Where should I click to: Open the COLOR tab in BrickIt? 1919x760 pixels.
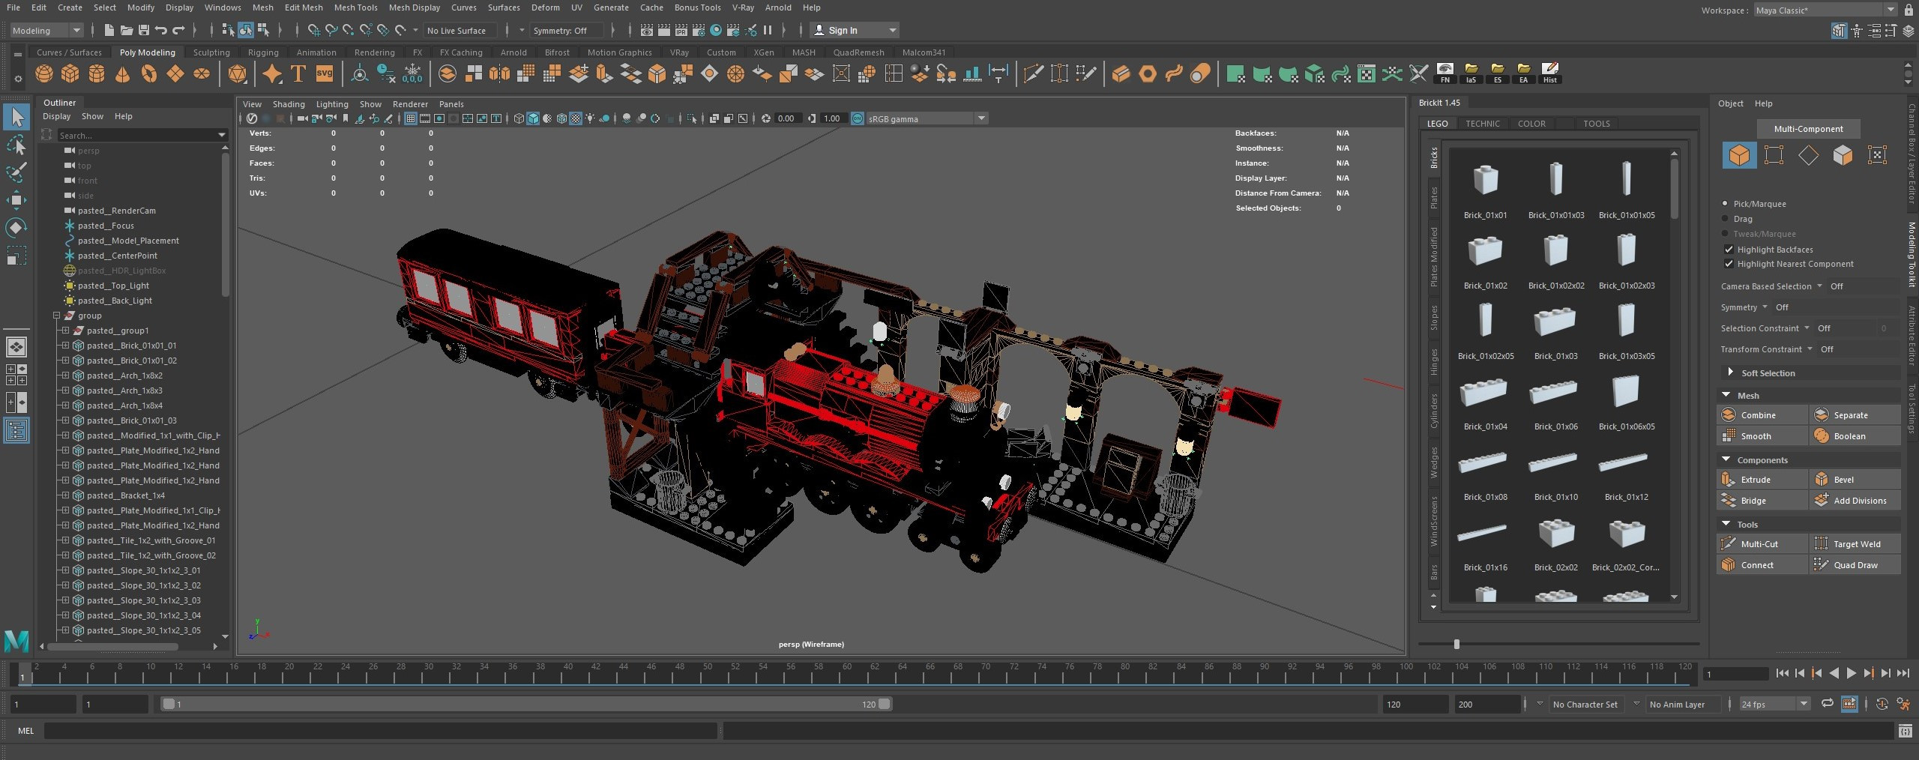coord(1531,124)
